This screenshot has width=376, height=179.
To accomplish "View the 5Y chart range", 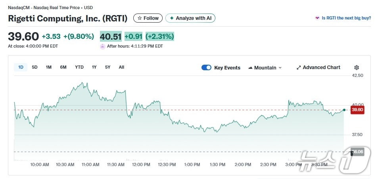I will pos(107,67).
